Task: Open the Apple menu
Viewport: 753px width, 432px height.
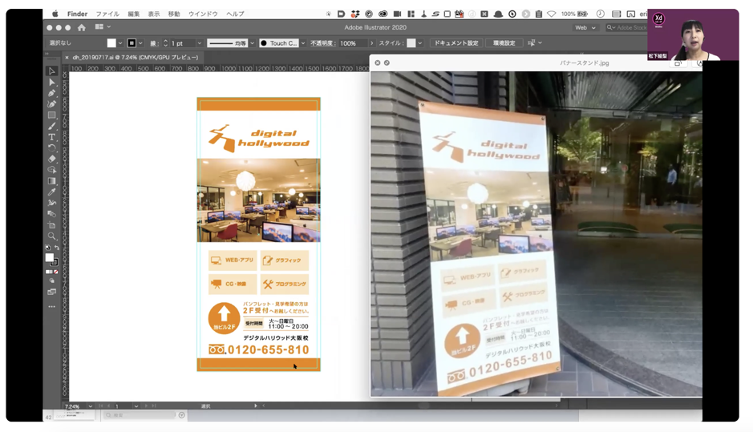Action: point(55,14)
